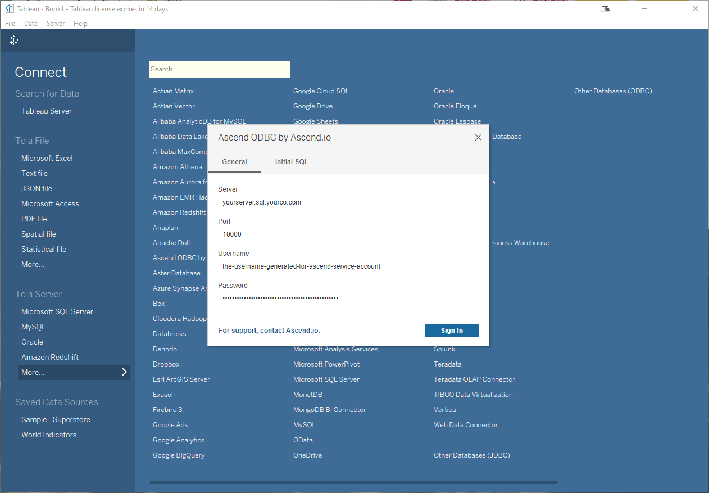Follow the Ascend.io support contact link
The width and height of the screenshot is (709, 493).
pos(269,331)
